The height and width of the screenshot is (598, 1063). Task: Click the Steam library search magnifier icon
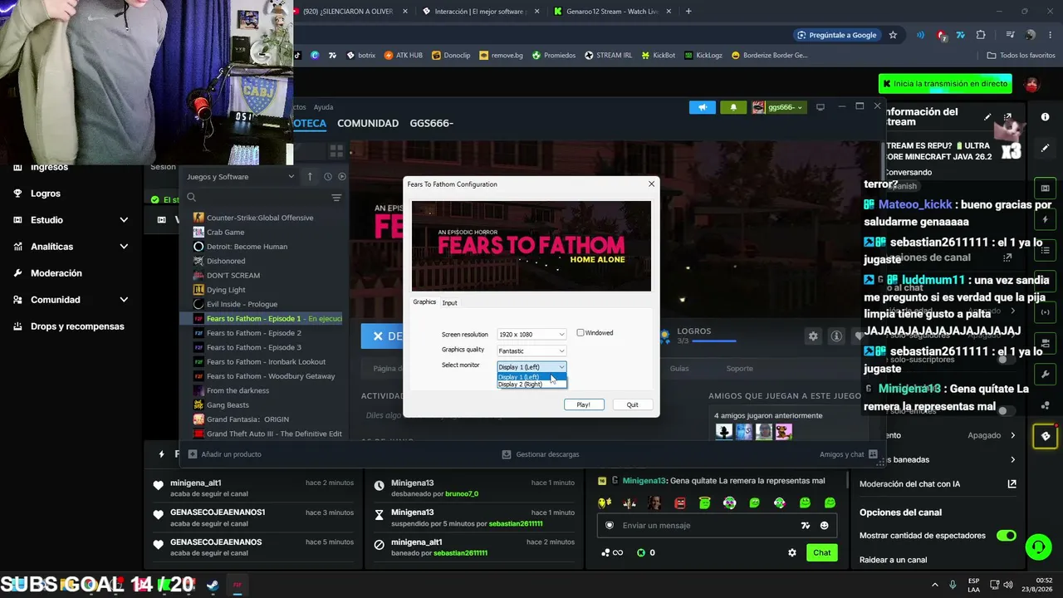(x=191, y=198)
